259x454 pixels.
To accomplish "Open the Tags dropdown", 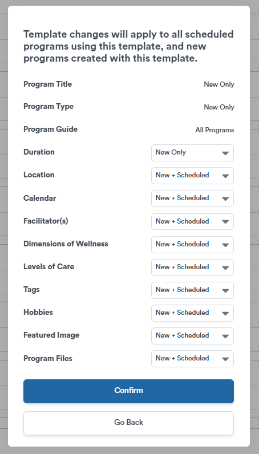I will click(x=192, y=290).
